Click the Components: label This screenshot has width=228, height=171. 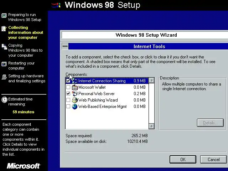click(x=77, y=74)
